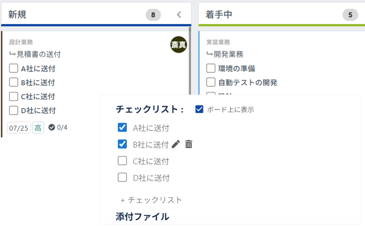Tick the 環境の準備 checkbox on the card
The width and height of the screenshot is (365, 226).
211,68
